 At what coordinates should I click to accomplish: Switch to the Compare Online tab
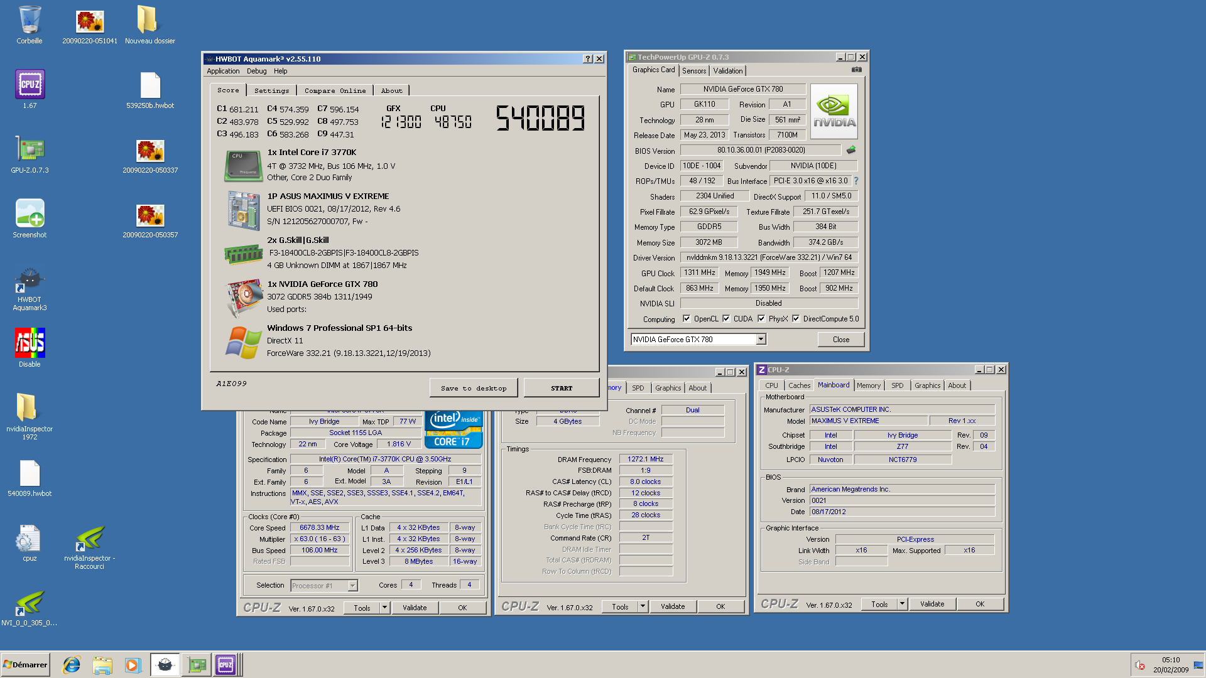point(335,90)
